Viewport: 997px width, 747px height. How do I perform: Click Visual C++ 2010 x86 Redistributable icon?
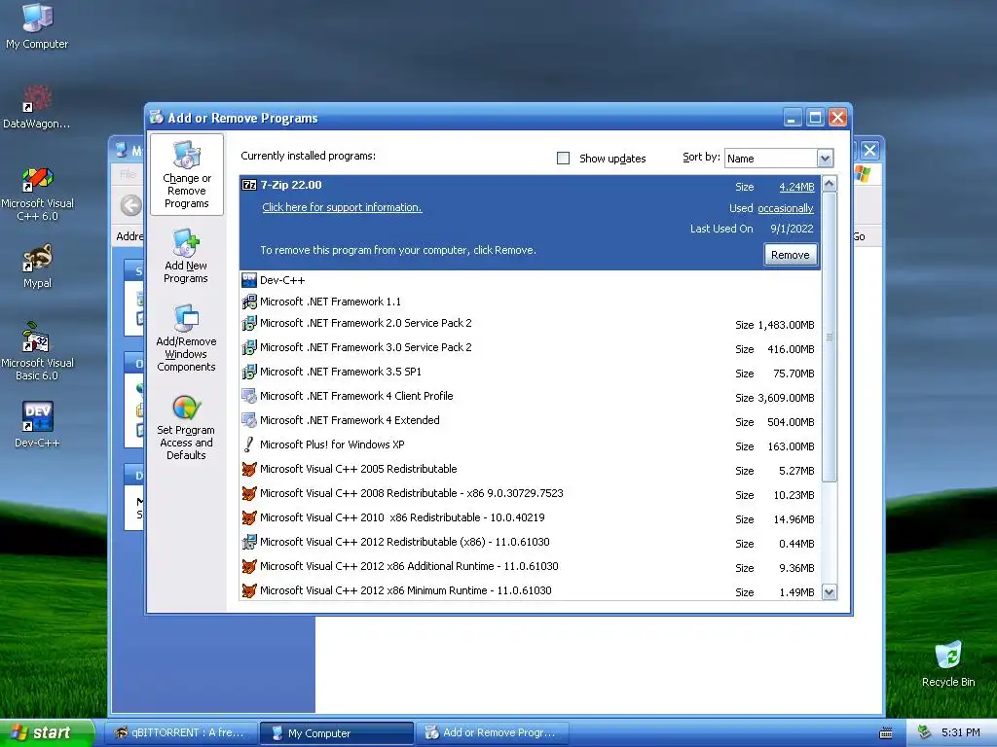point(249,517)
